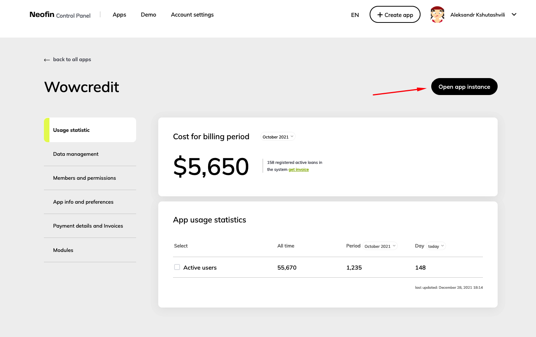This screenshot has height=337, width=536.
Task: Click the Wowcredit app title
Action: 82,87
